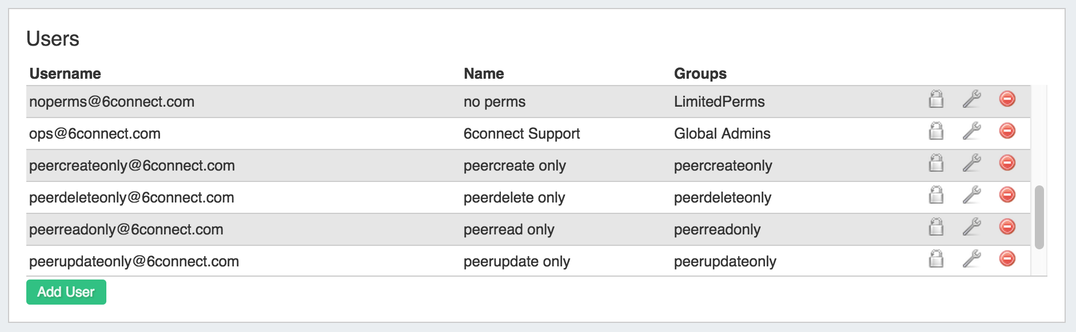Remove the ops@6connect.com user
1076x332 pixels.
[1007, 131]
